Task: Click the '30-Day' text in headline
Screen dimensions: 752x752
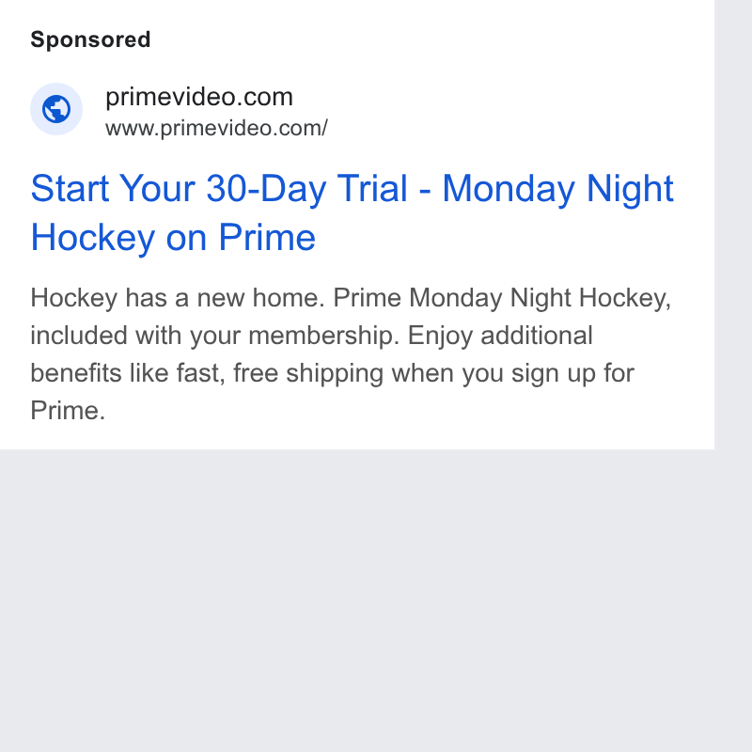Action: click(266, 189)
